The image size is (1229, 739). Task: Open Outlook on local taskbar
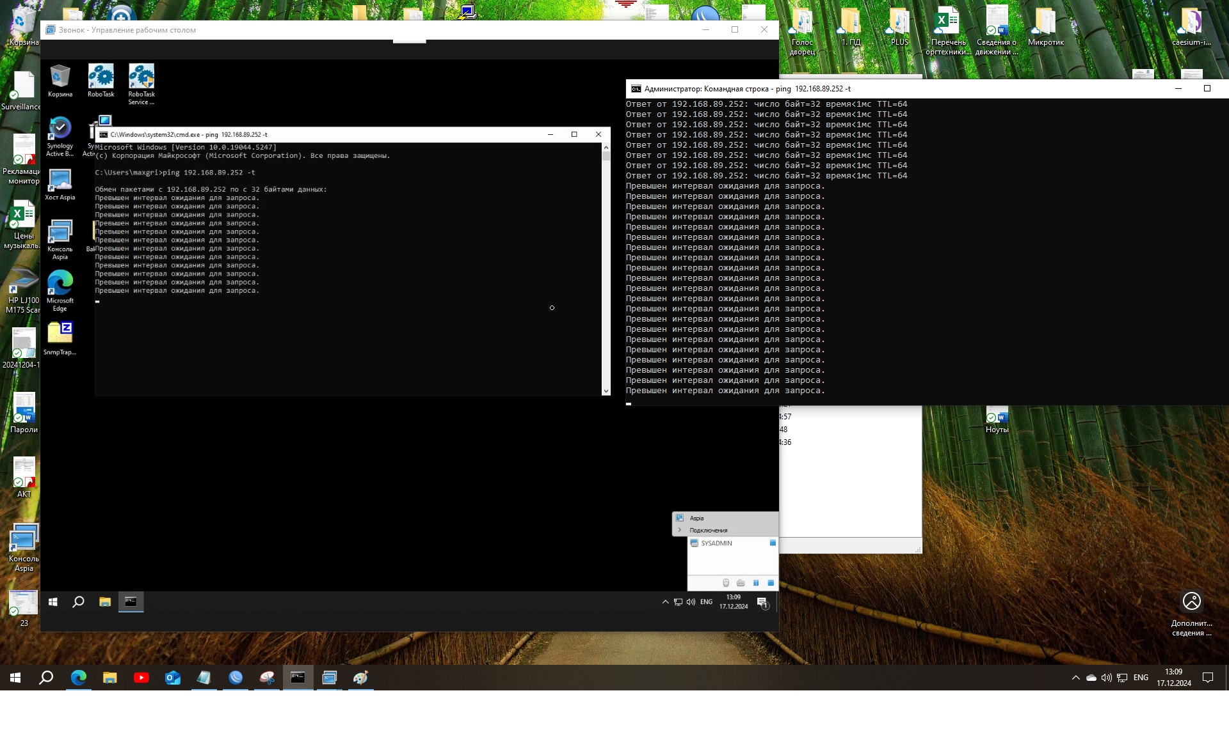point(173,678)
